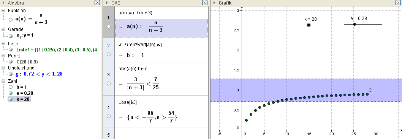
Task: Toggle output circle in CAS row 4
Action: (x=108, y=116)
